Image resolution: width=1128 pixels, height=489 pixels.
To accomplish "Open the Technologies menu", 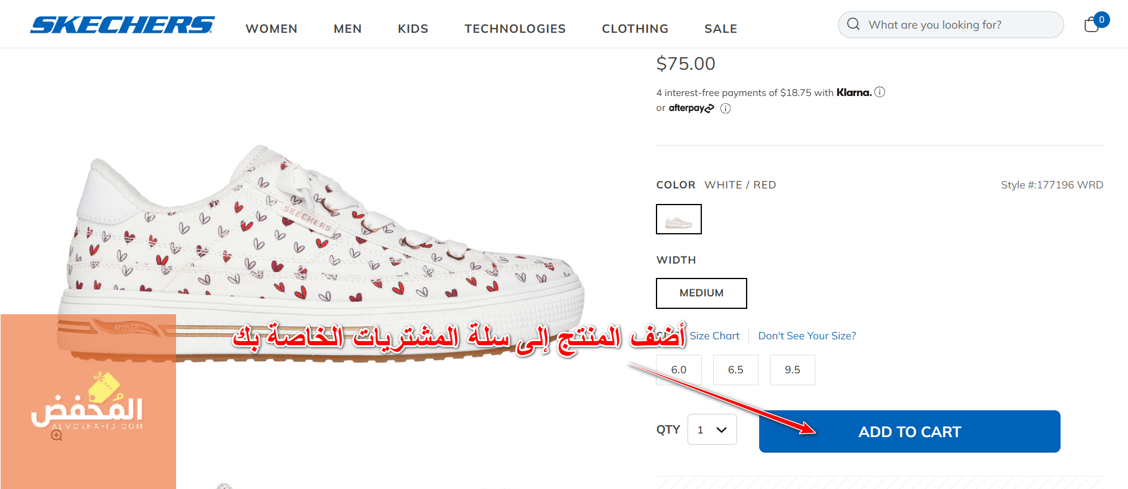I will (515, 29).
